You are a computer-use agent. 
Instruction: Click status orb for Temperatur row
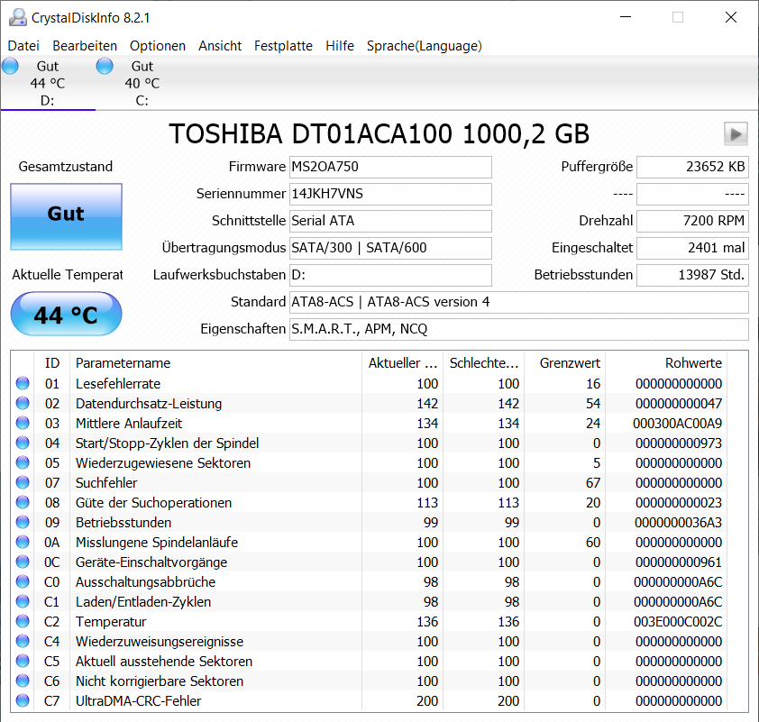pyautogui.click(x=23, y=621)
